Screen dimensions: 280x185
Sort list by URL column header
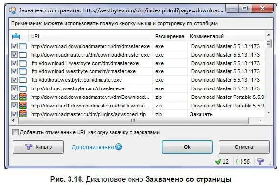[x=90, y=36]
